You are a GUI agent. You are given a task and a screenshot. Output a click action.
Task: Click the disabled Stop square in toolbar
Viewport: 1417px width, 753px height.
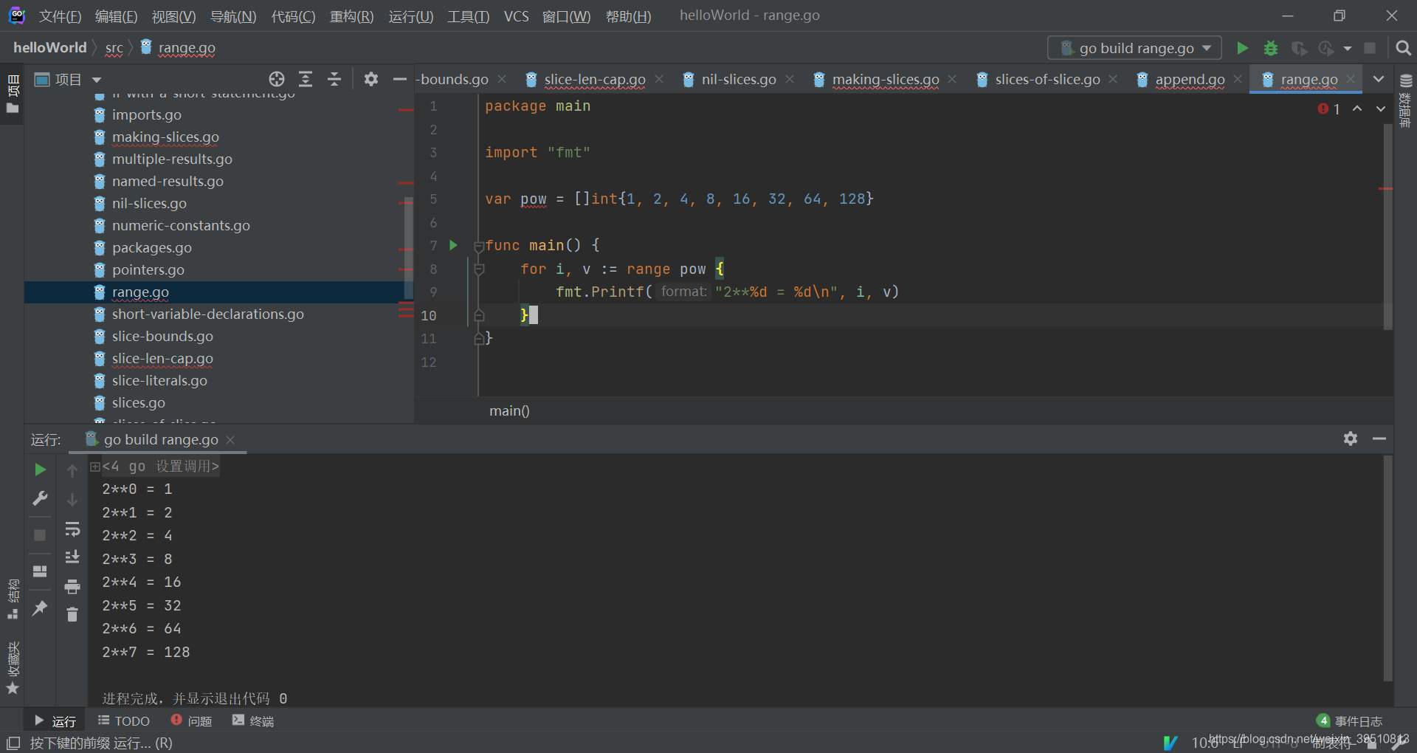pos(1370,48)
